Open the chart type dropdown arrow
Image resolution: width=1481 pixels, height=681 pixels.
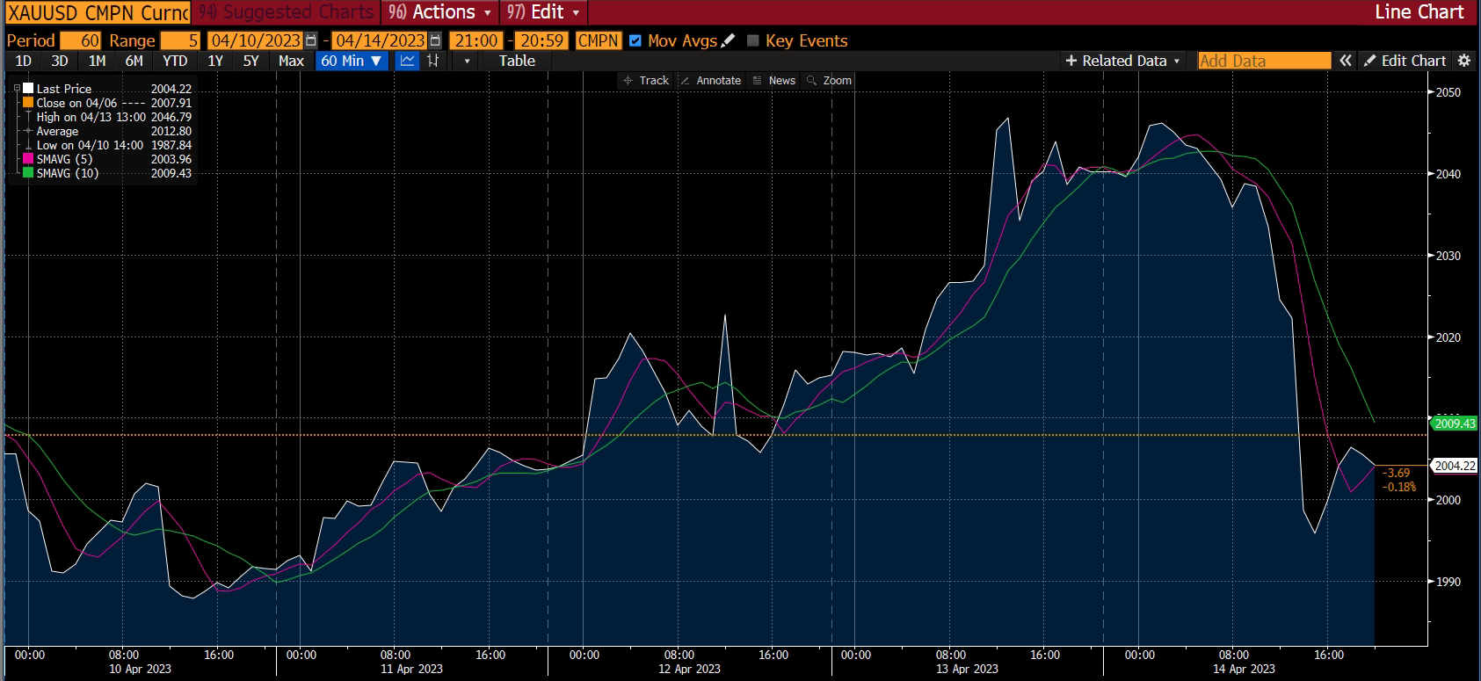467,61
